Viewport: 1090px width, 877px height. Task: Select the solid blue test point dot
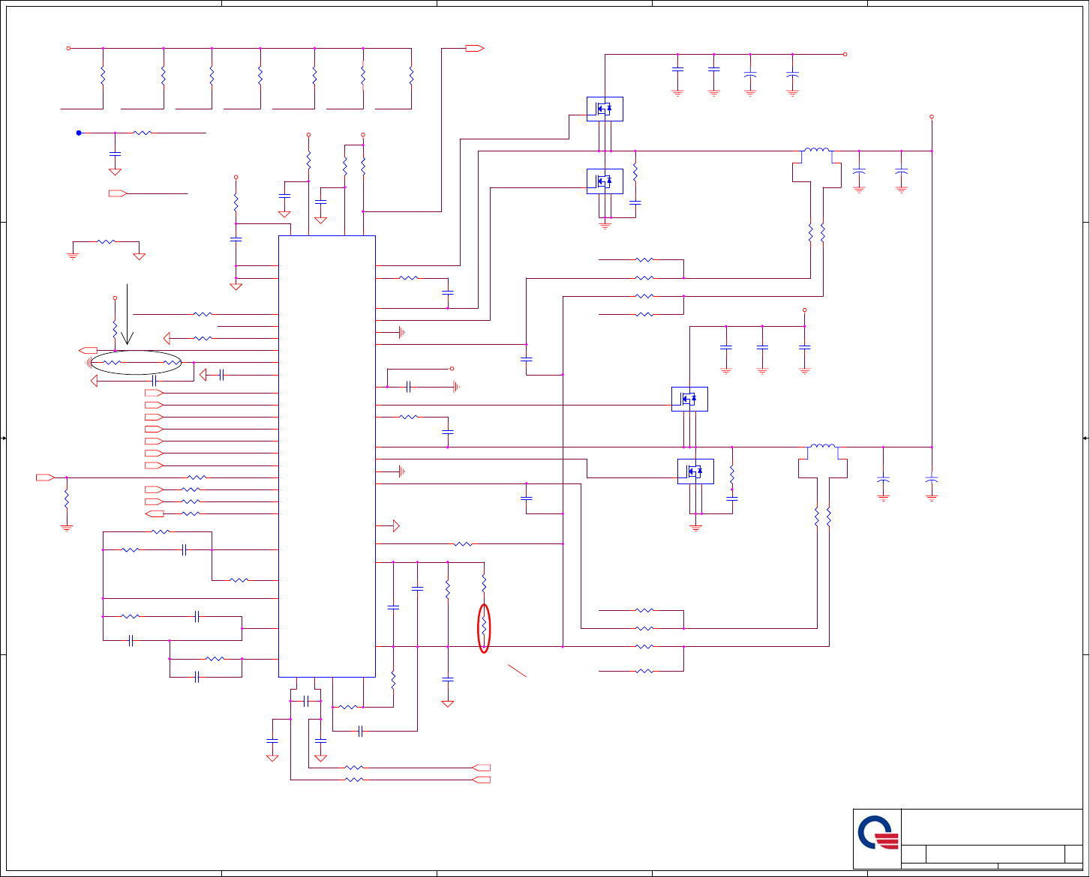pyautogui.click(x=79, y=133)
